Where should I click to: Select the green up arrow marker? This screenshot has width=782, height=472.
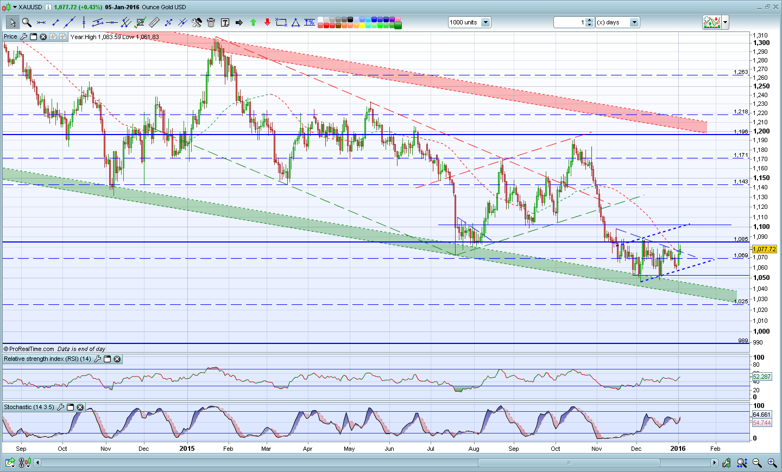coord(253,22)
